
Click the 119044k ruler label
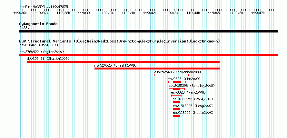(193, 13)
